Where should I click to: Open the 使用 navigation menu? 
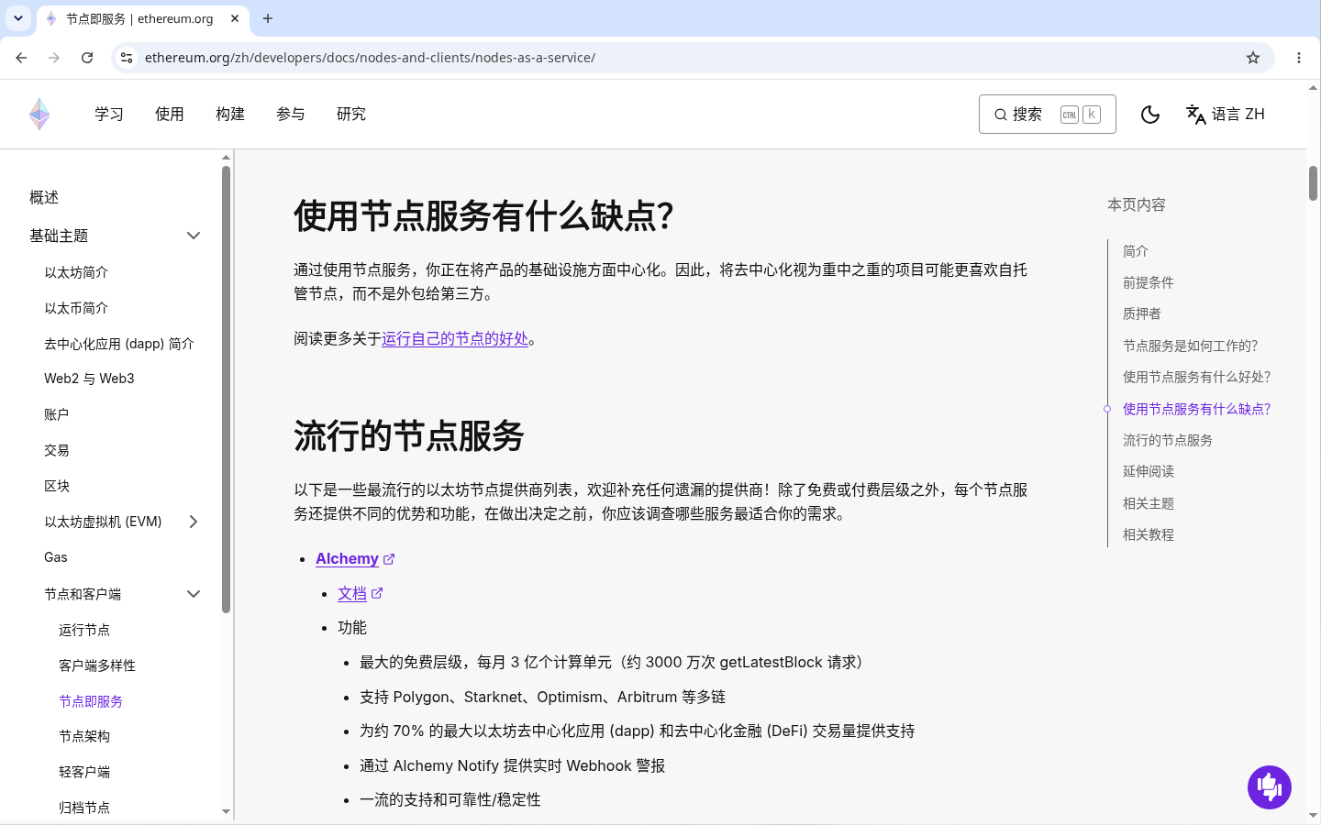click(x=170, y=115)
